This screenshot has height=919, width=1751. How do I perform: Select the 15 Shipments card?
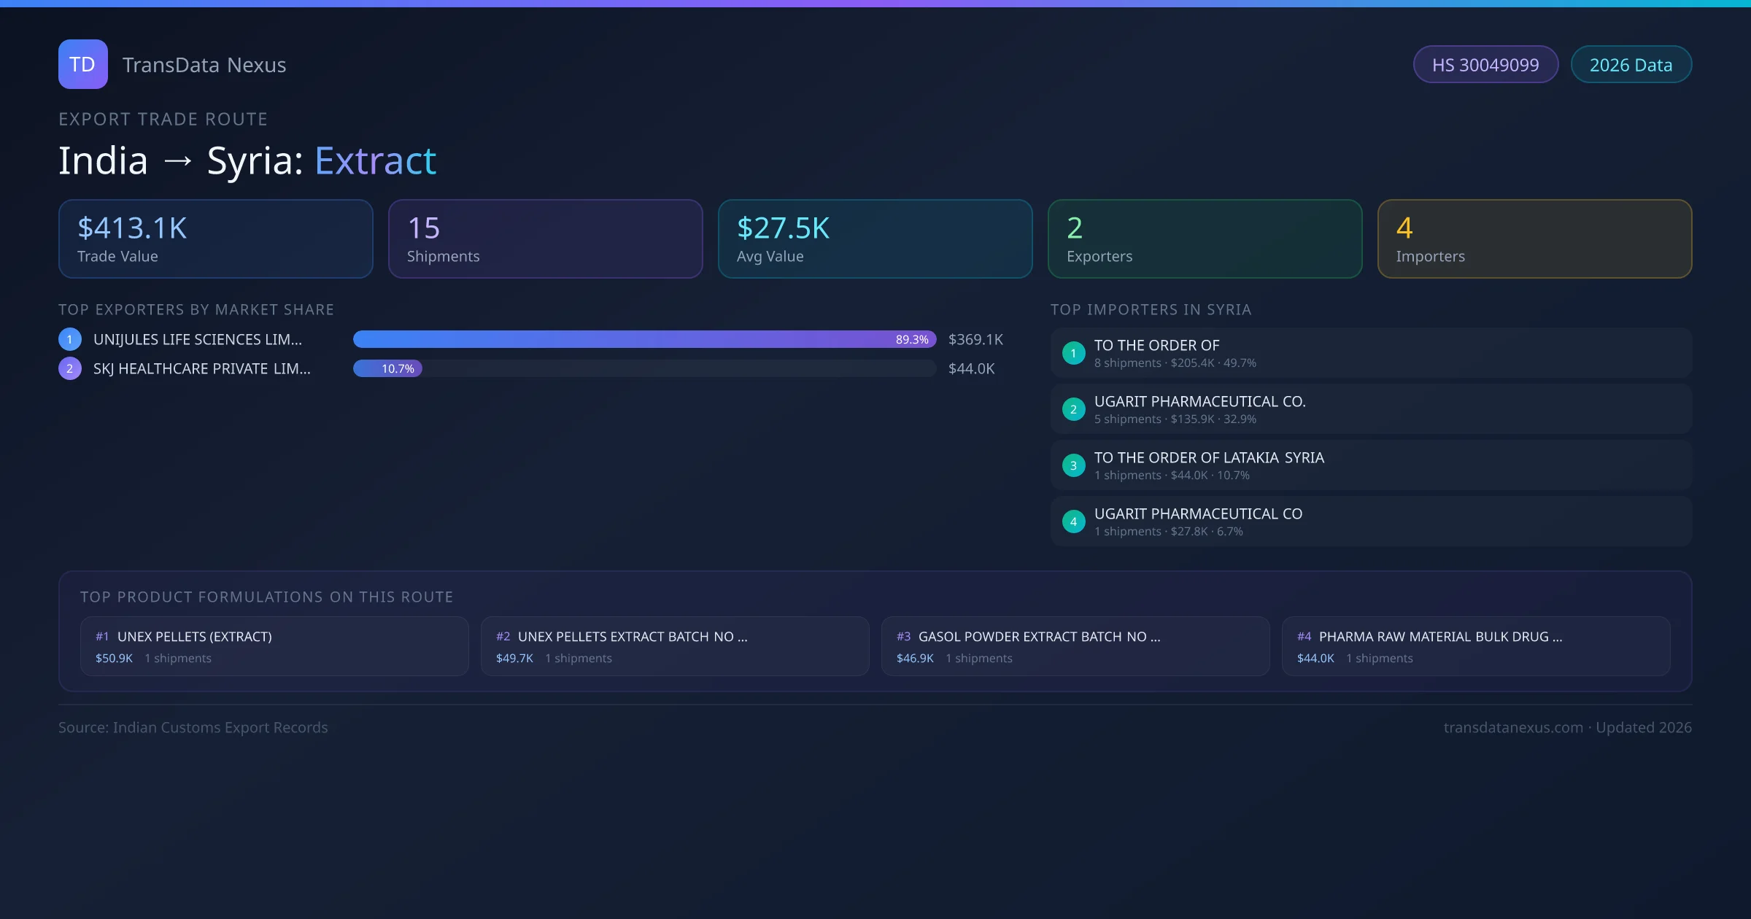pos(545,239)
